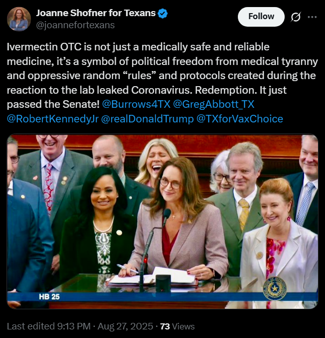Open the @TXforVaxChoice mention
This screenshot has width=325, height=338.
240,119
